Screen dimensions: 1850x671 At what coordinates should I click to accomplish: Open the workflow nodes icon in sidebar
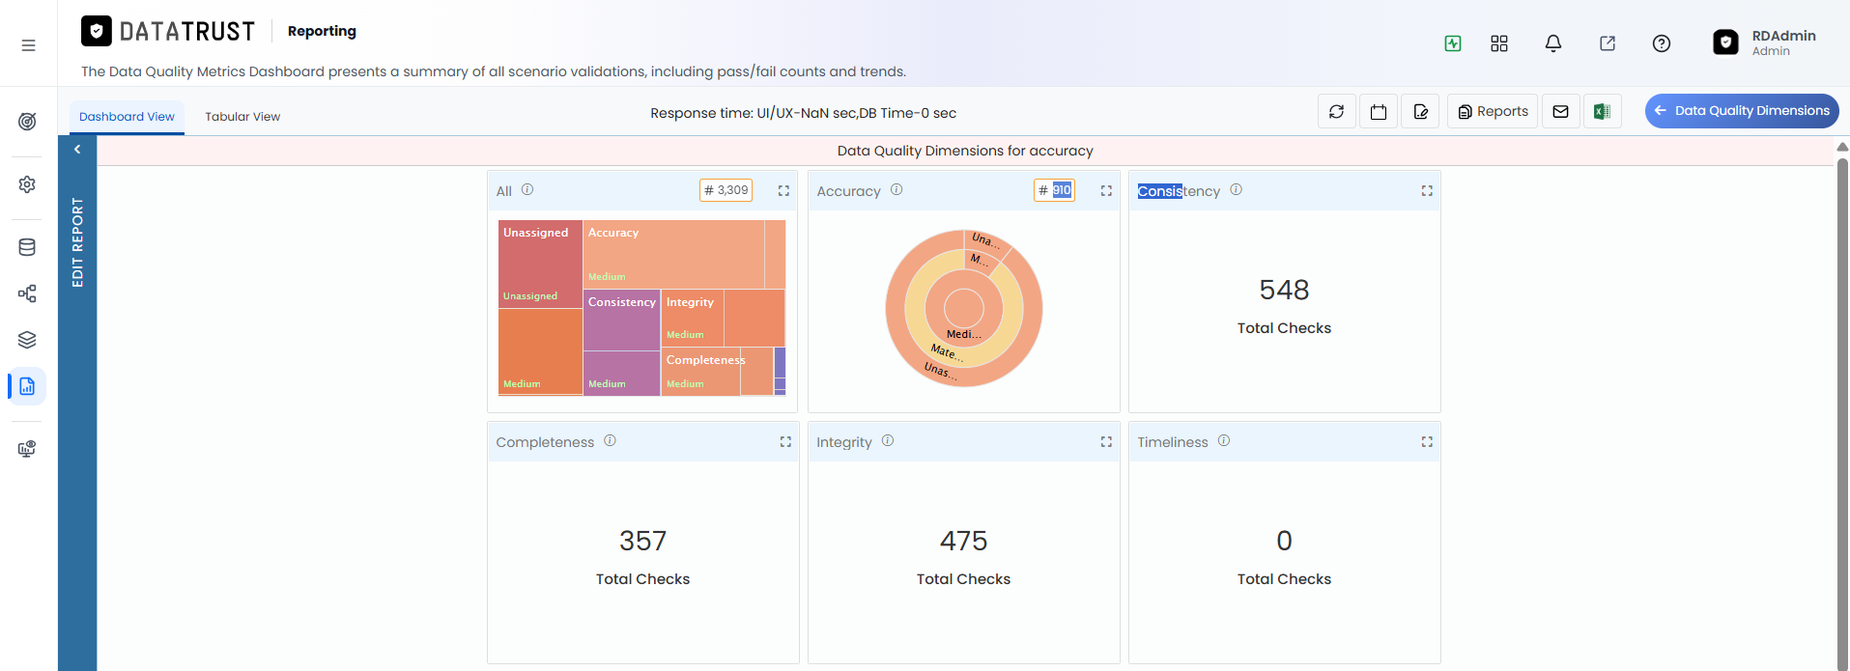pyautogui.click(x=27, y=294)
